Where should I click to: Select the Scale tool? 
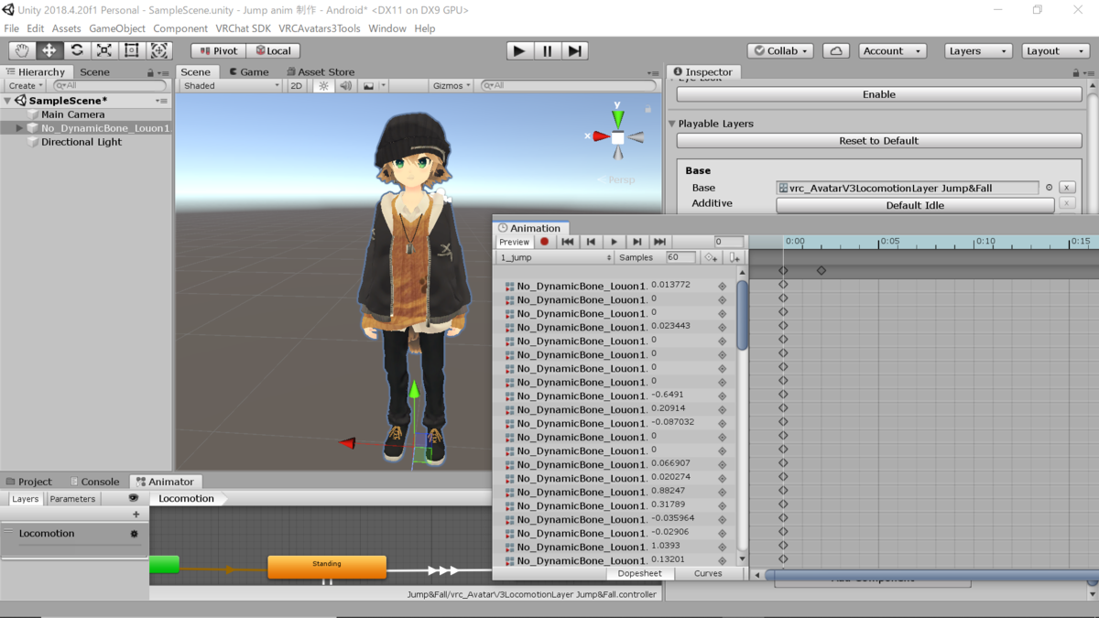[x=104, y=50]
